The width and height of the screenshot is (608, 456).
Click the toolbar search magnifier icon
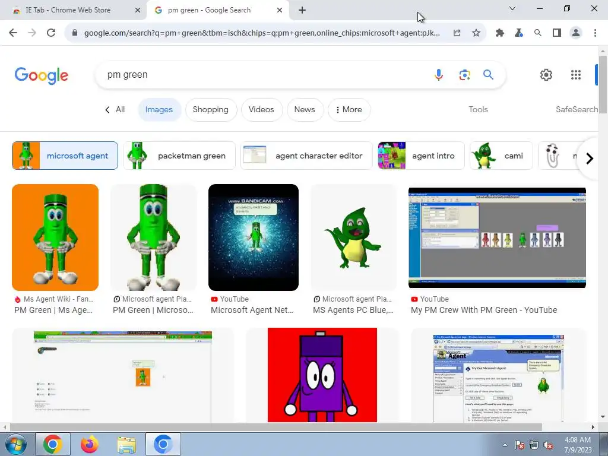click(x=538, y=33)
